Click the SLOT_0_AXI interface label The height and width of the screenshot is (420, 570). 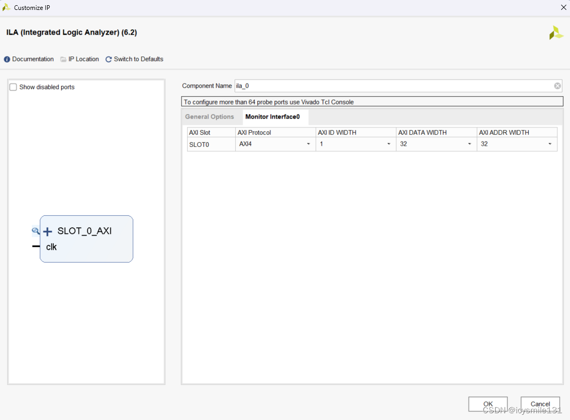[84, 231]
